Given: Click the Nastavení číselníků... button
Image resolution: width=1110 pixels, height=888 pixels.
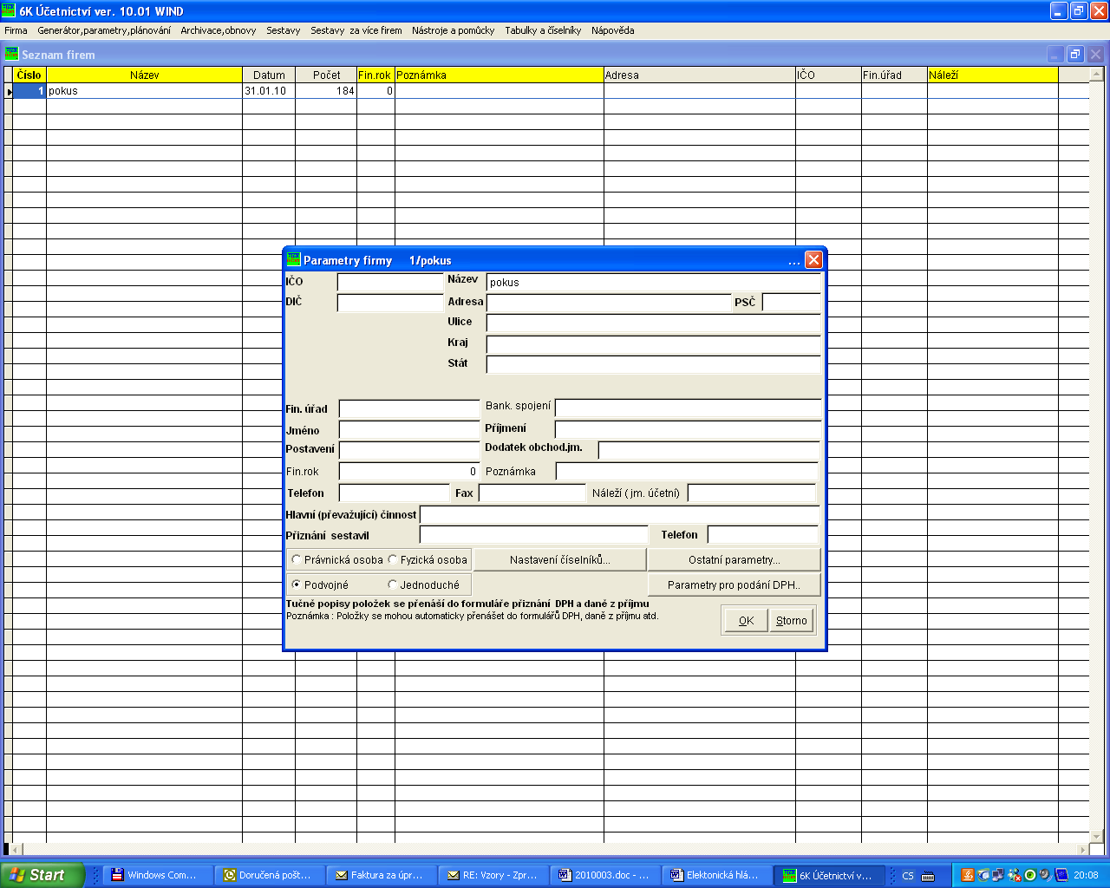Looking at the screenshot, I should (560, 560).
